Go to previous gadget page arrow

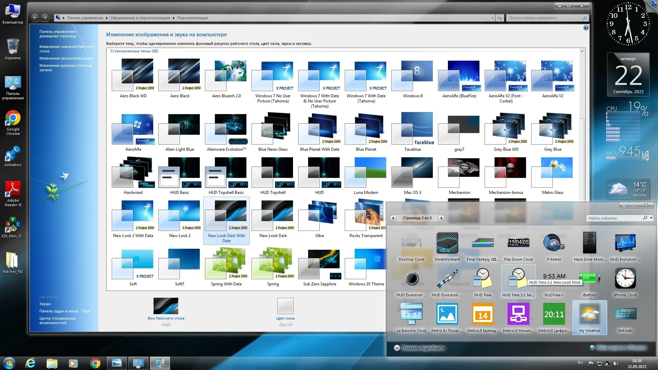click(393, 218)
